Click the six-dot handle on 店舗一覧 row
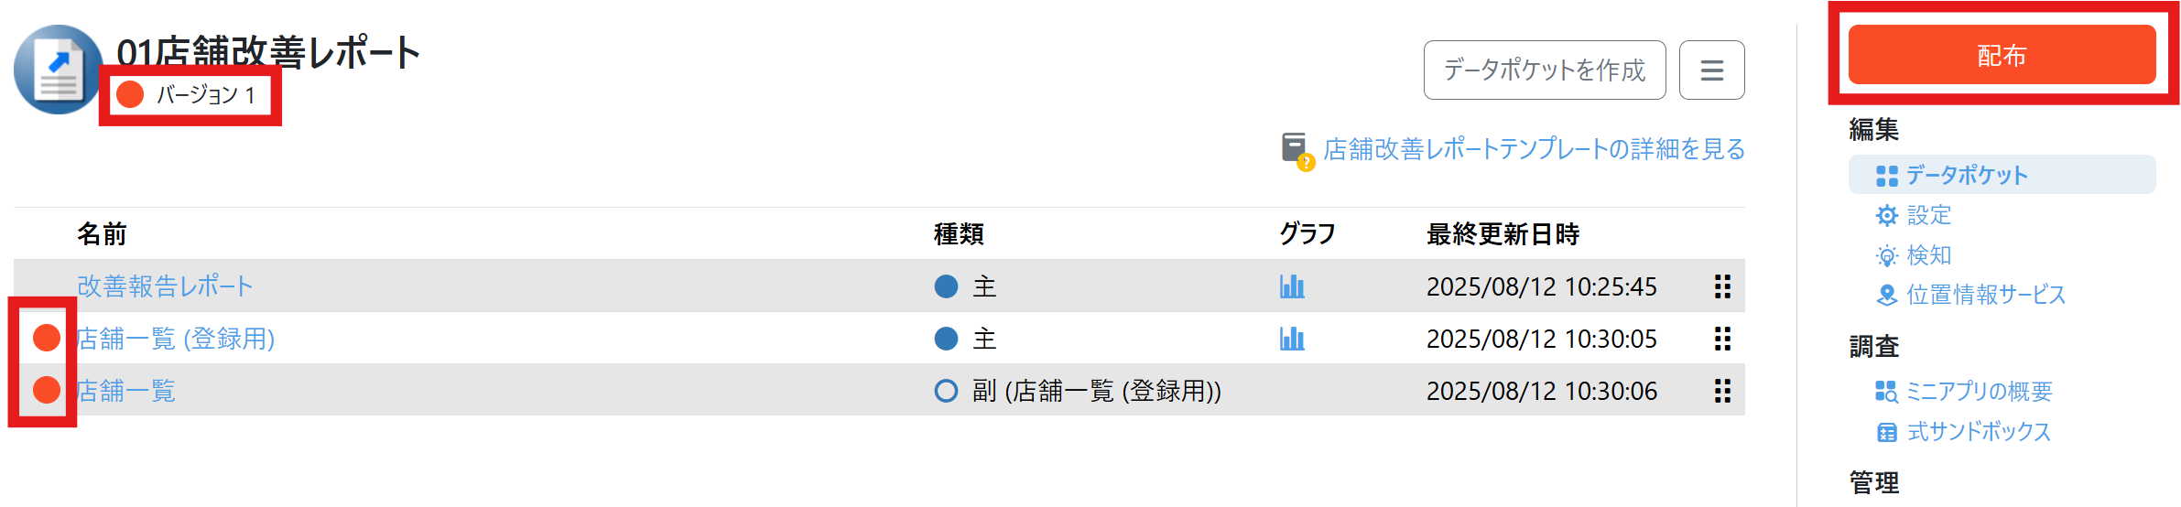The image size is (2181, 507). [x=1722, y=391]
